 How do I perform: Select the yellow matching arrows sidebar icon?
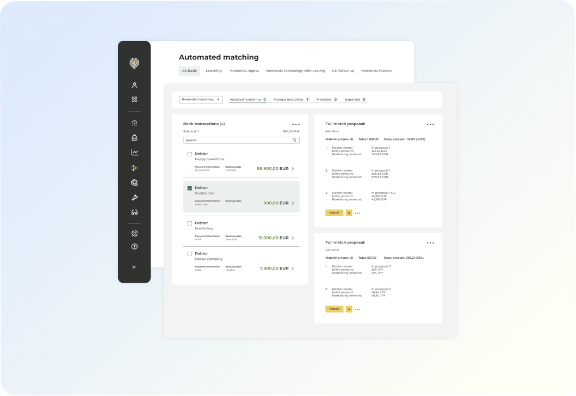[135, 168]
